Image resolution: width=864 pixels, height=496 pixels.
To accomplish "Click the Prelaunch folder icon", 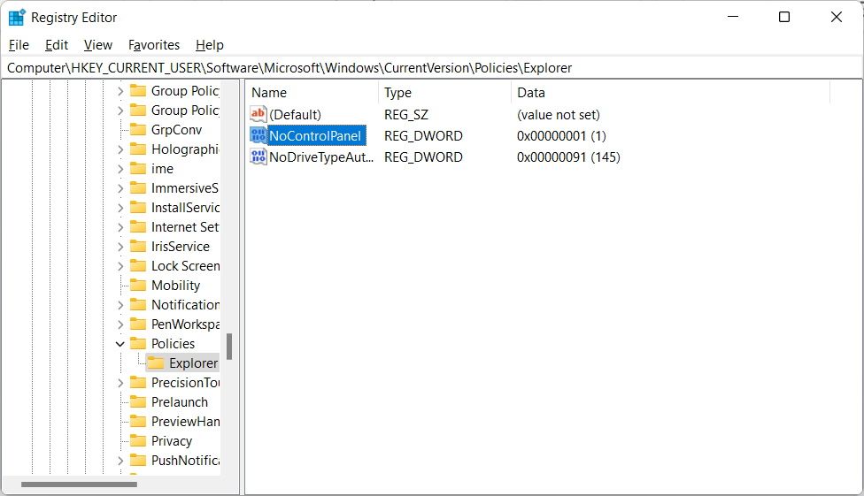I will [138, 402].
